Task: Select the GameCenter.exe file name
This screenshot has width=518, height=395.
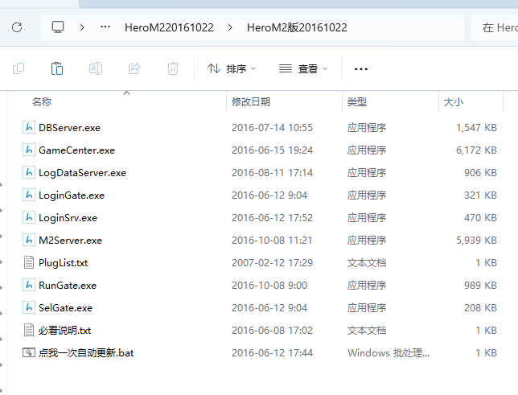Action: coord(76,150)
